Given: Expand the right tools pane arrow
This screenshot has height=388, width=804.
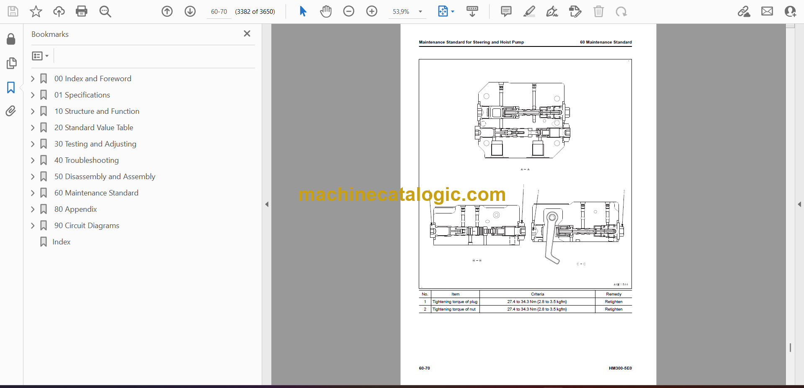Looking at the screenshot, I should tap(799, 204).
